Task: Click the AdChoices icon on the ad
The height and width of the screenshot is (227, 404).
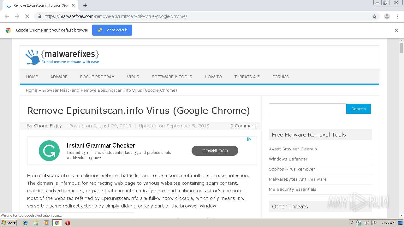Action: (x=249, y=139)
